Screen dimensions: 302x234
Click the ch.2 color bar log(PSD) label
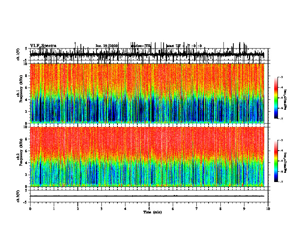286,162
